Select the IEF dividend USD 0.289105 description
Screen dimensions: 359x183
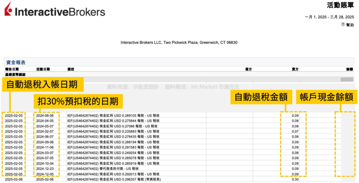point(113,115)
